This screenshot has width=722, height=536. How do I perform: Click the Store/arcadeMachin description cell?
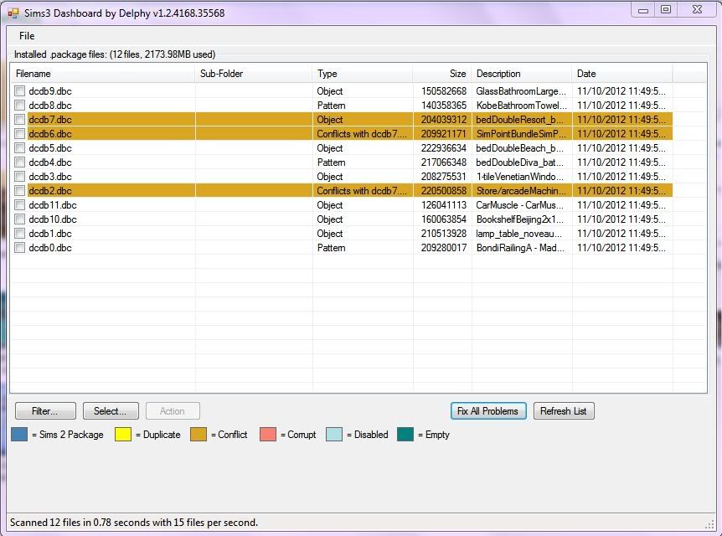(x=521, y=191)
